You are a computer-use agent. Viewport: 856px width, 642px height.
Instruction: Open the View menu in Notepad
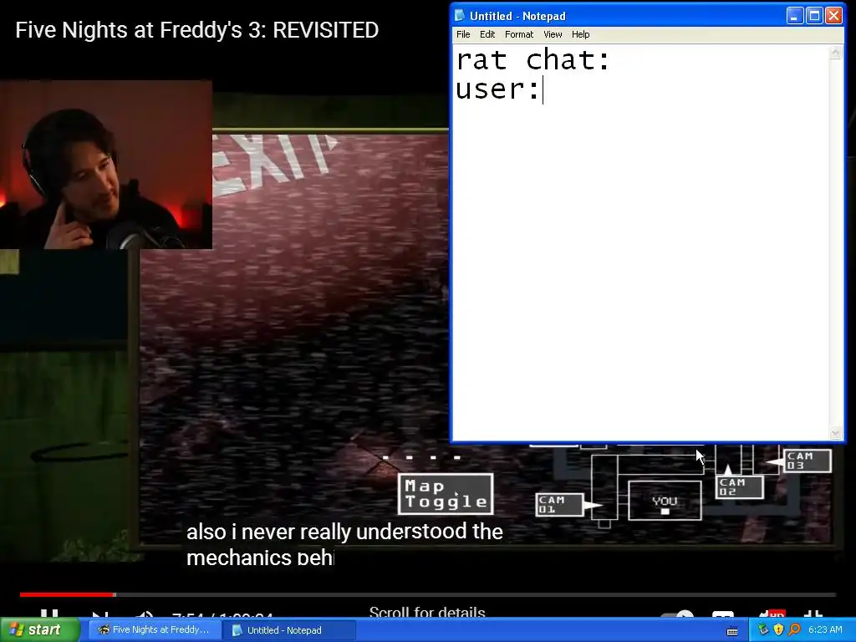click(x=553, y=34)
